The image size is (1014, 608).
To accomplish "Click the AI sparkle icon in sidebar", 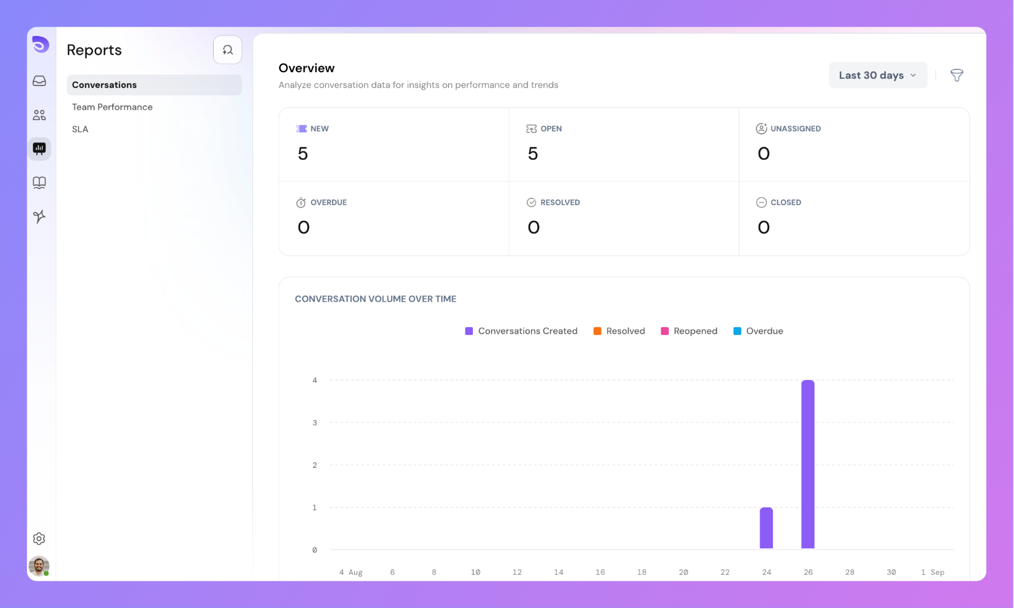I will (x=39, y=216).
